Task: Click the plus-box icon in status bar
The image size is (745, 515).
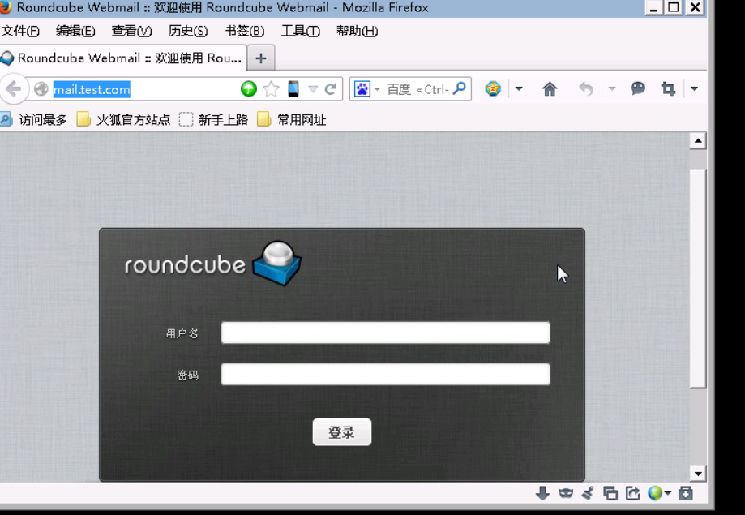Action: click(685, 493)
